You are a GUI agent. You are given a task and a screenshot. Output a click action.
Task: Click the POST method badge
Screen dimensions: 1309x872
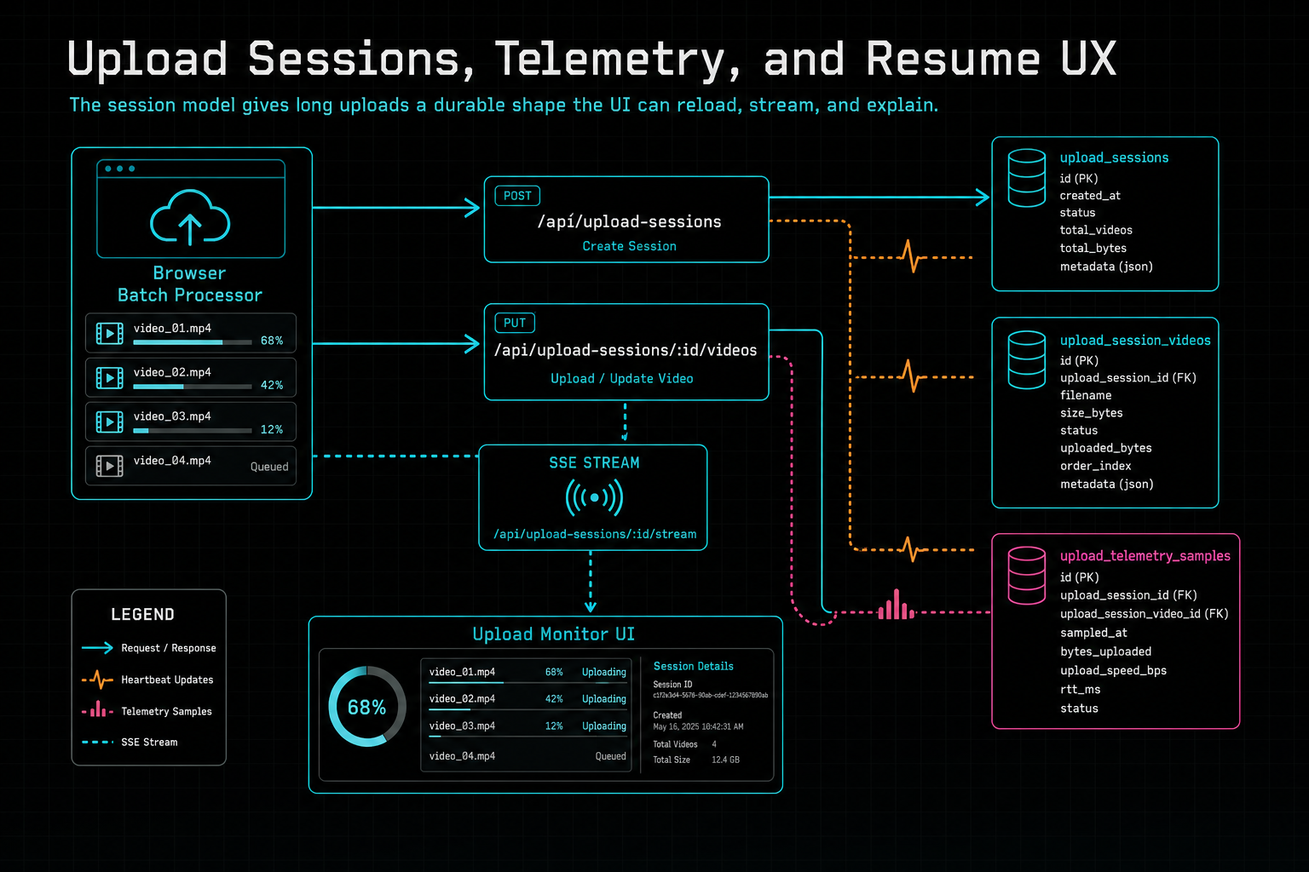[x=517, y=196]
